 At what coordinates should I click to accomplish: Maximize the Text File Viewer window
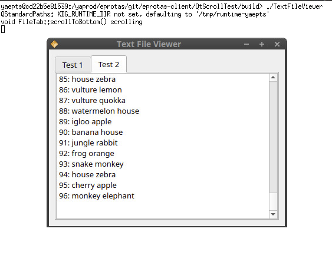pyautogui.click(x=262, y=44)
